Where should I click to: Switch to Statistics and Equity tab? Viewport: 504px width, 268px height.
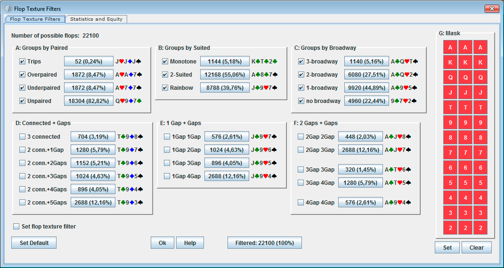tap(96, 19)
